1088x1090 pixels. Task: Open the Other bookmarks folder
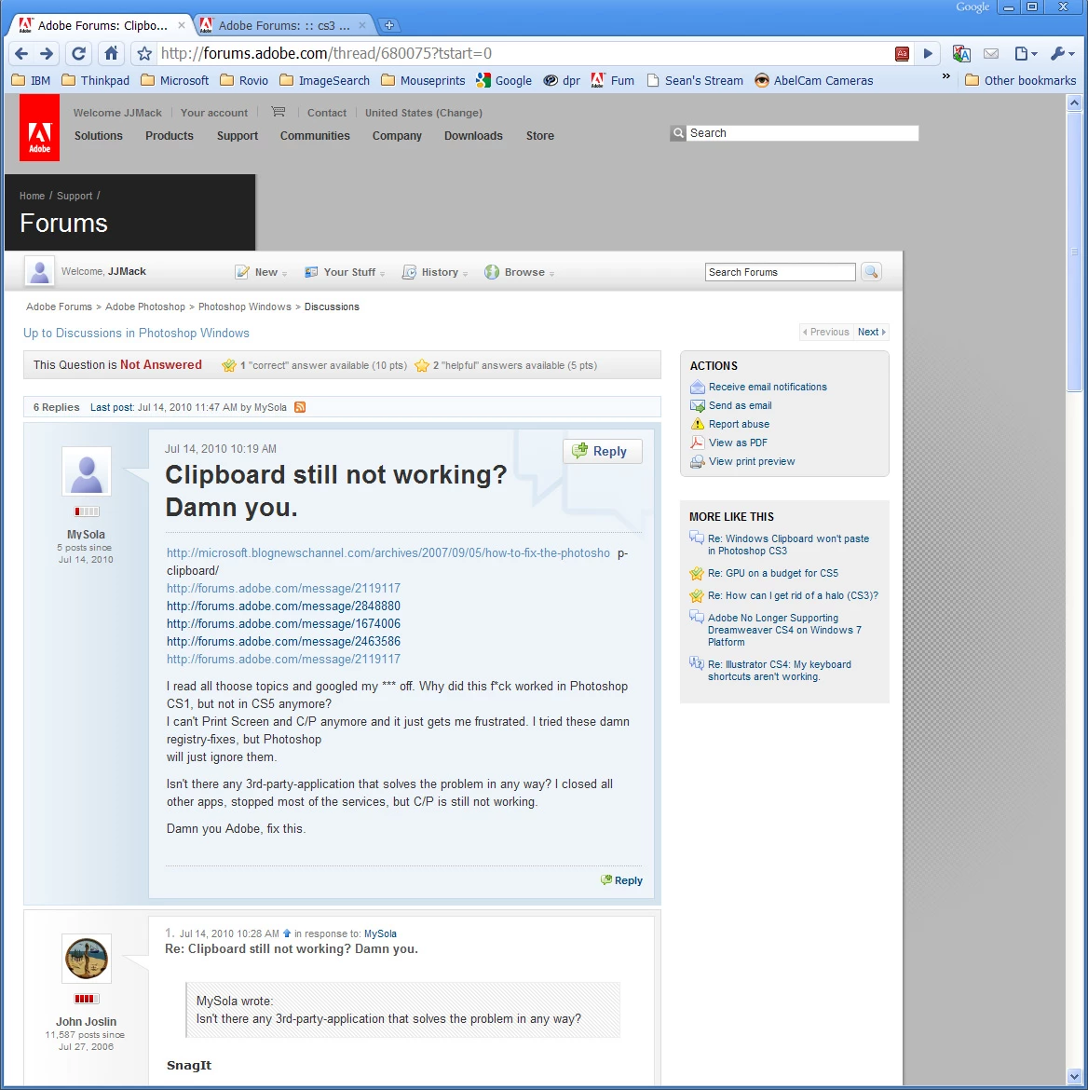1021,81
